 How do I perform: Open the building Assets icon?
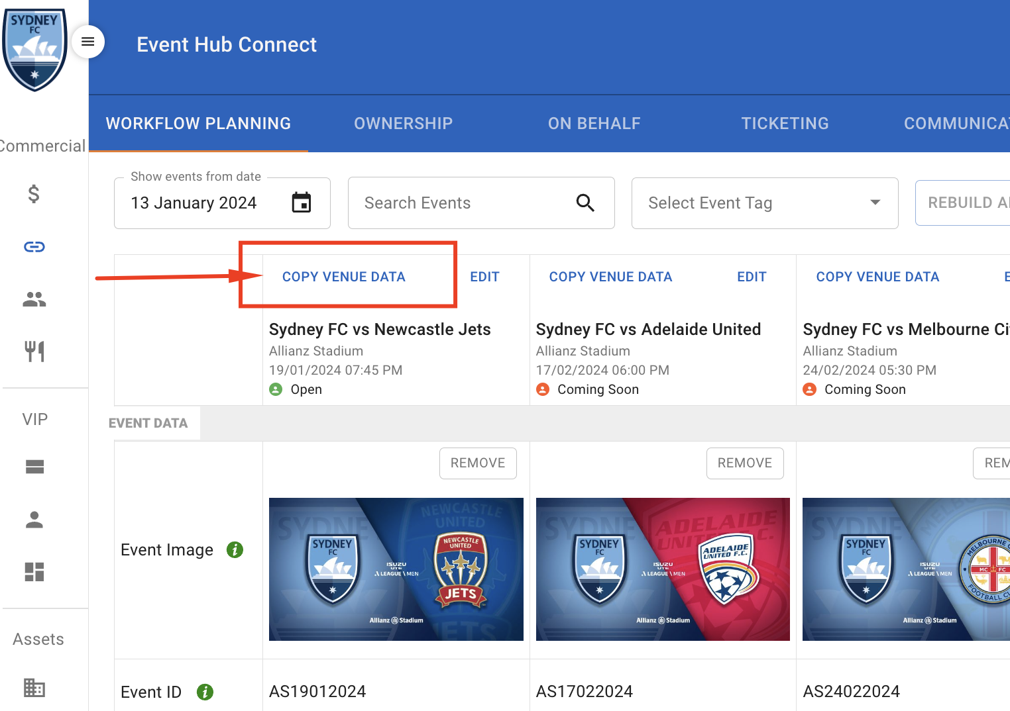click(x=34, y=688)
